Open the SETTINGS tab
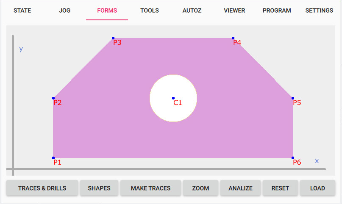 point(319,11)
